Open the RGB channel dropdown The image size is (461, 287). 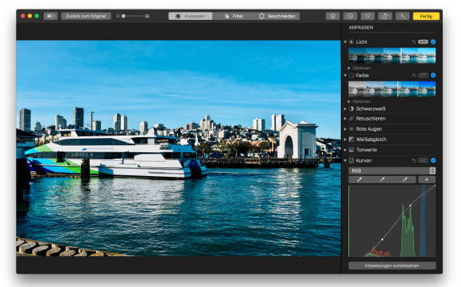point(392,170)
